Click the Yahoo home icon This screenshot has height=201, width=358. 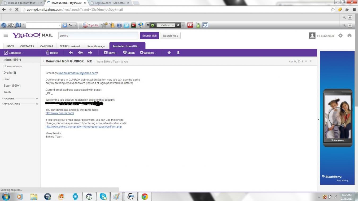pos(350,35)
